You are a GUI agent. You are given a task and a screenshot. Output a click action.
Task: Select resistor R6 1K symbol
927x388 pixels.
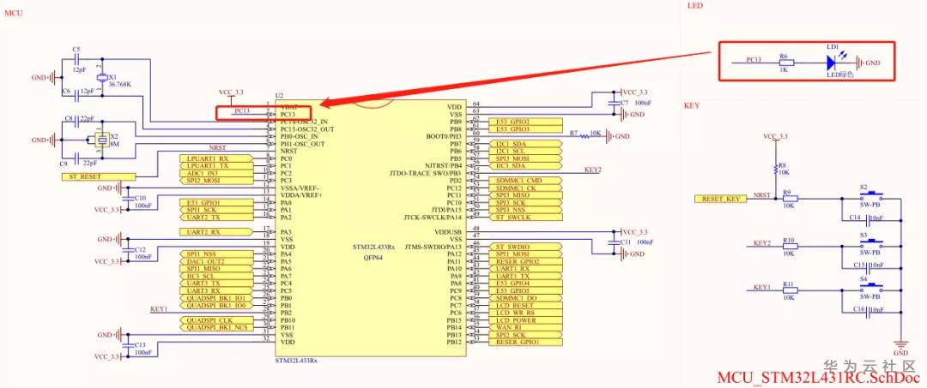[x=785, y=62]
